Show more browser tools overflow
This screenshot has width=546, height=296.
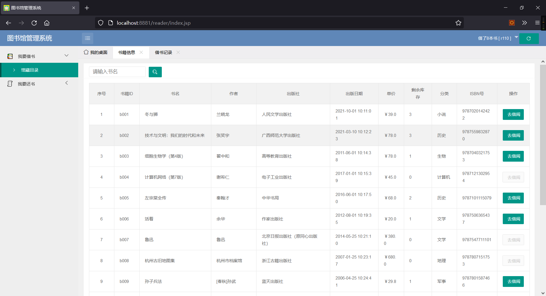524,23
